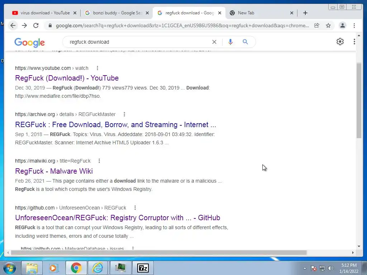The width and height of the screenshot is (367, 275).
Task: Click the lock icon in the address bar
Action: [50, 25]
